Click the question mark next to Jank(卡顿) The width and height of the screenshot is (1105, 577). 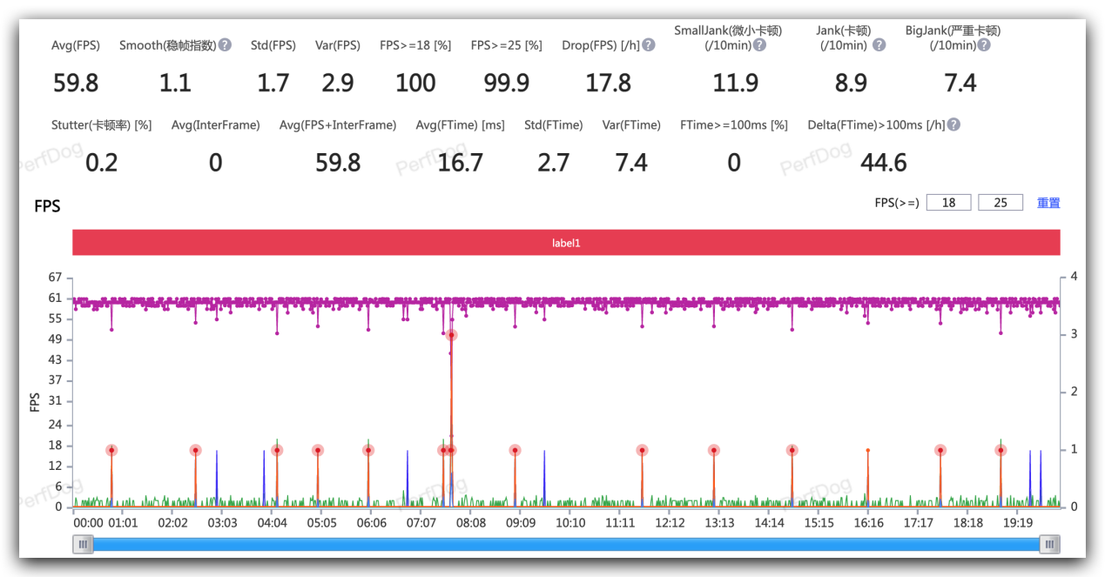click(x=879, y=45)
